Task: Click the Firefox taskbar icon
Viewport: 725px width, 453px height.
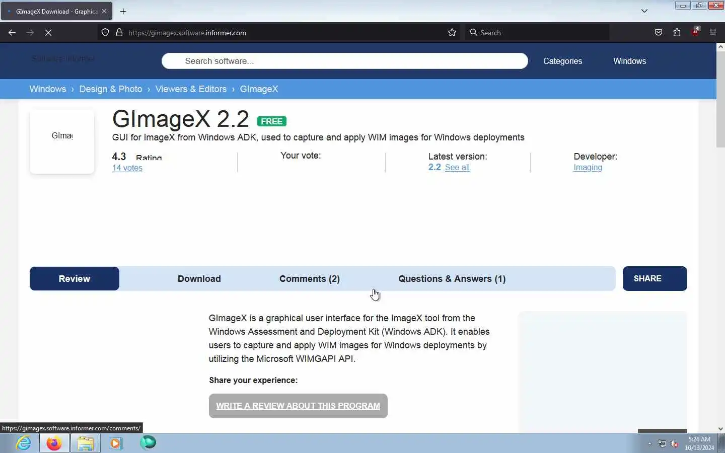Action: click(54, 443)
